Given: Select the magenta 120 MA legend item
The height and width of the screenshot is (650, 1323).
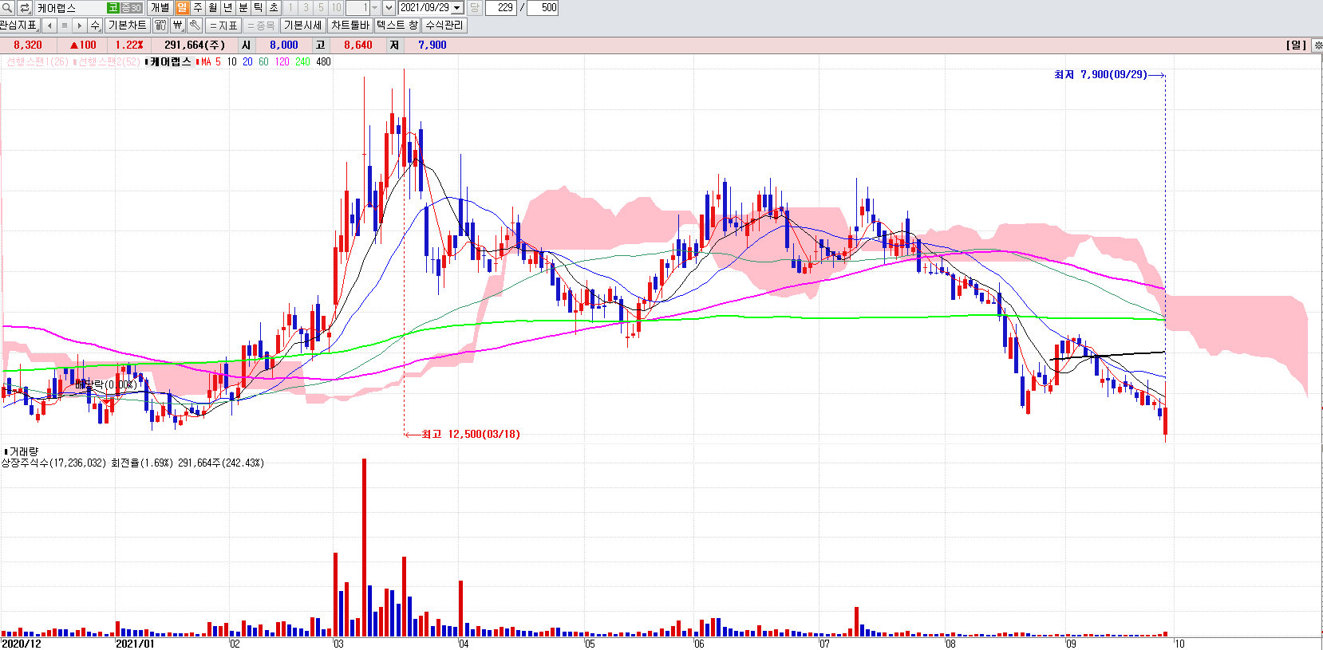Looking at the screenshot, I should pos(282,61).
